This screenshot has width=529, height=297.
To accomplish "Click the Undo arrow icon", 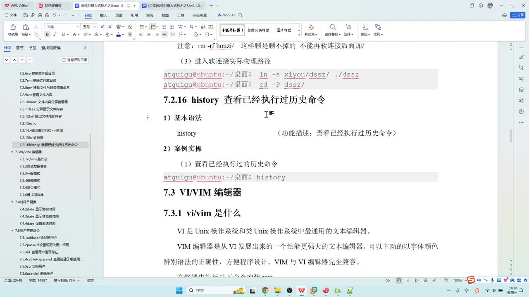I will click(x=55, y=15).
